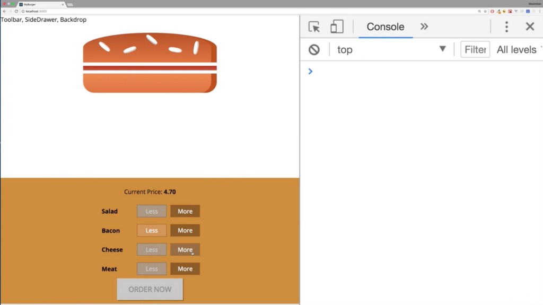
Task: Open the DevTools three-dot menu
Action: pos(506,27)
